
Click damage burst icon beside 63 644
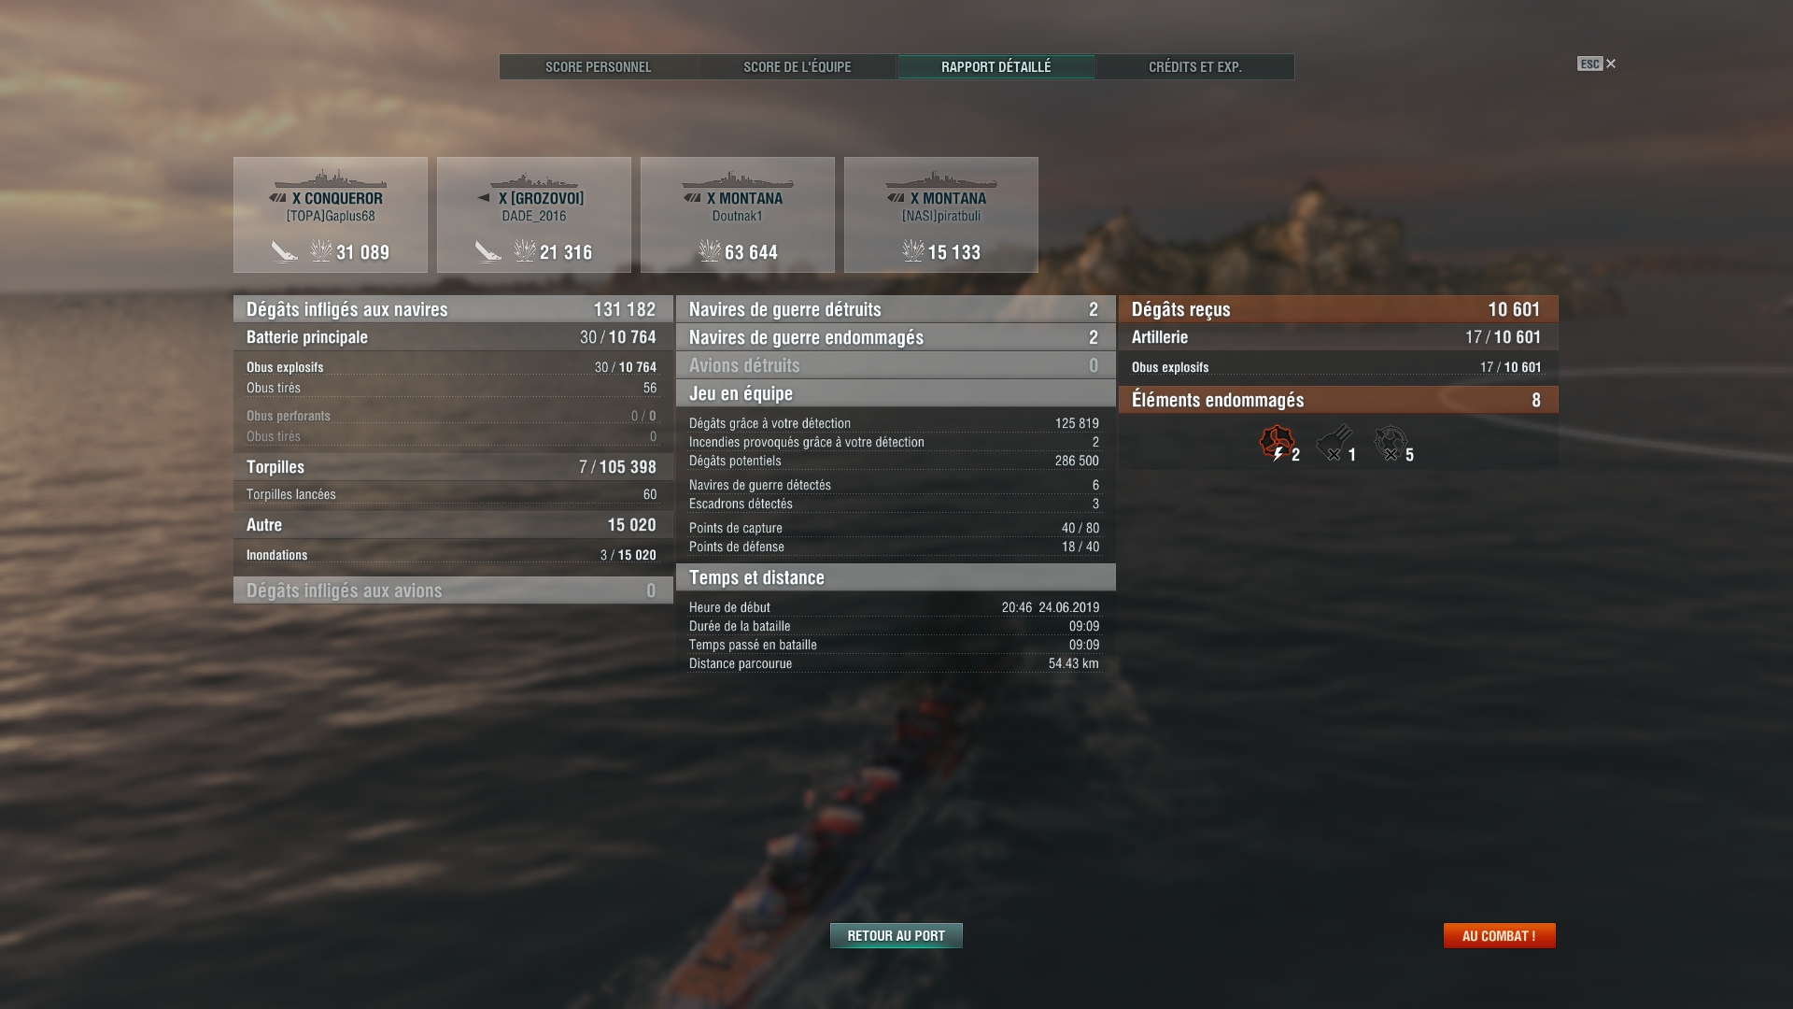[710, 250]
